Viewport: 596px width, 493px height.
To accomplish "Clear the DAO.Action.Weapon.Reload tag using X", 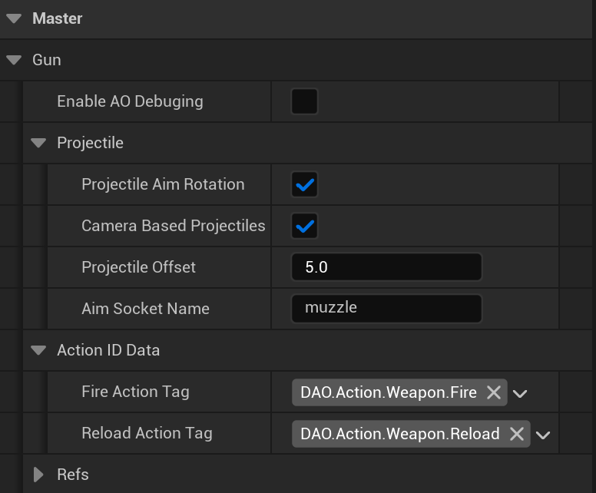I will tap(517, 435).
